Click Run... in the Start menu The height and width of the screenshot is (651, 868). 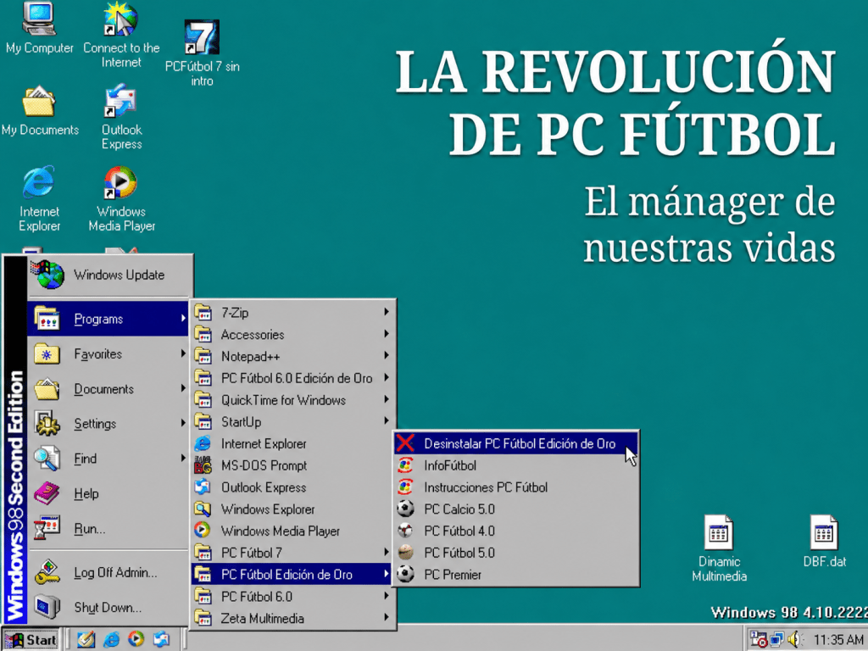[x=108, y=528]
